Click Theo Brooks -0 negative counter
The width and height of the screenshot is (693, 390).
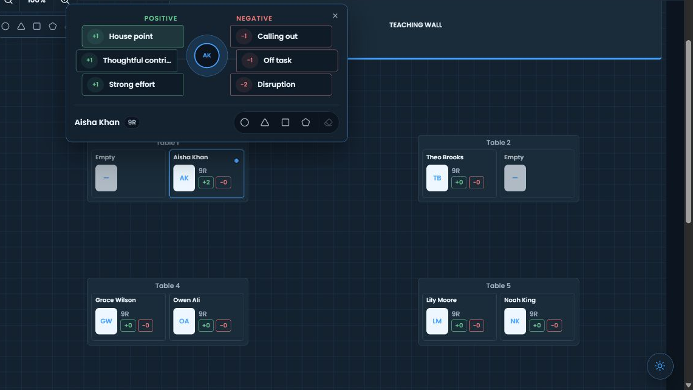[x=476, y=182]
